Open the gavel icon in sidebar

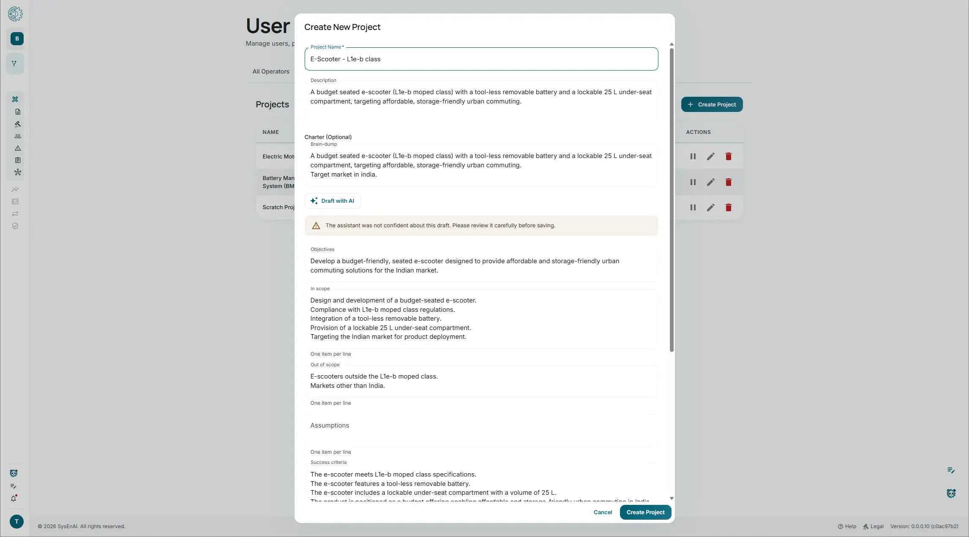tap(18, 124)
